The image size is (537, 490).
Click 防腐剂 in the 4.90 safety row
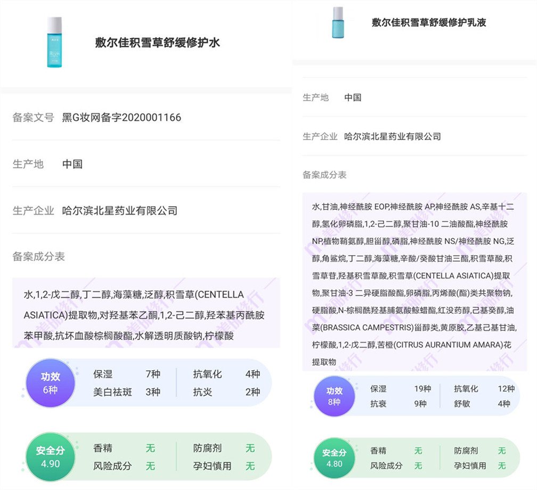207,448
